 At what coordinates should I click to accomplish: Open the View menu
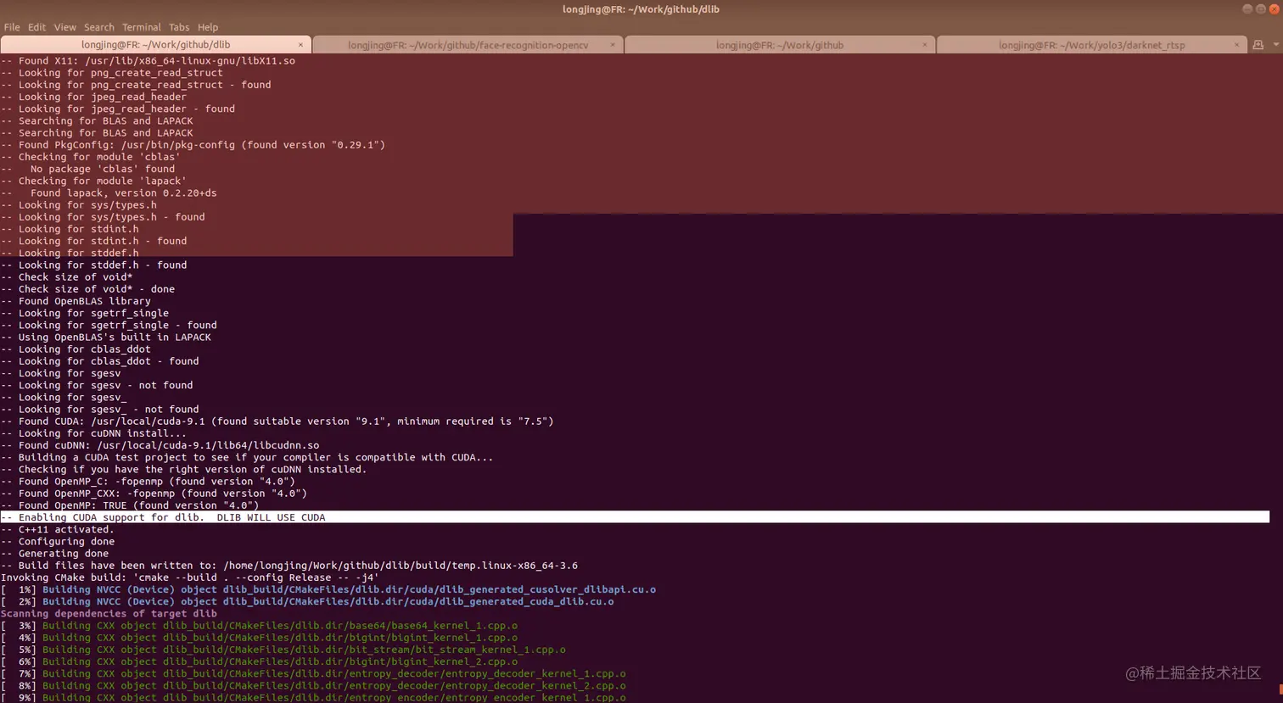pos(64,26)
